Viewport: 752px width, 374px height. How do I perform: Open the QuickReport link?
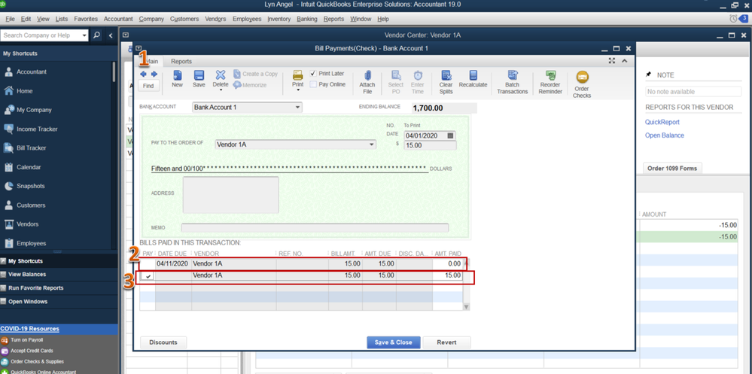[x=662, y=122]
